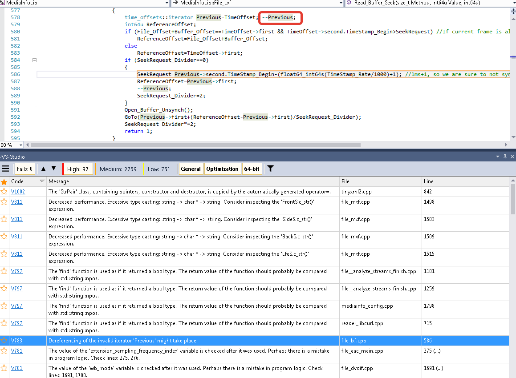The height and width of the screenshot is (378, 516).
Task: Open the PVS-Studio hamburger menu
Action: click(5, 169)
